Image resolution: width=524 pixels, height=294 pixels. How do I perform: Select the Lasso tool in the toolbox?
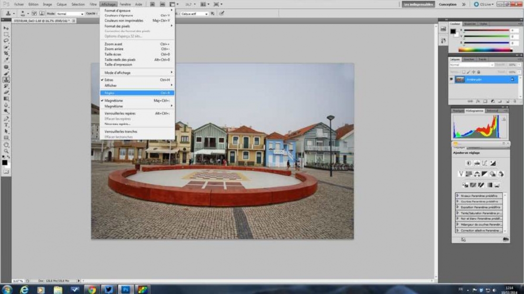point(6,41)
